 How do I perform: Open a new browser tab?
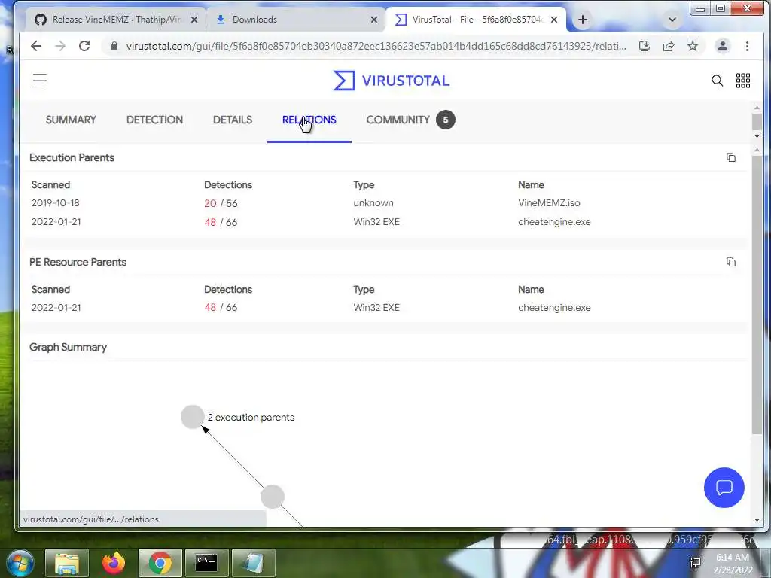(x=583, y=20)
